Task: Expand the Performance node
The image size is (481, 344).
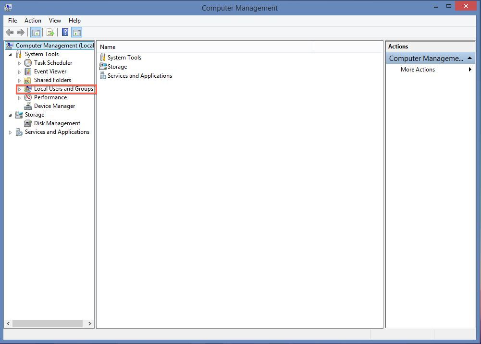Action: click(x=19, y=98)
